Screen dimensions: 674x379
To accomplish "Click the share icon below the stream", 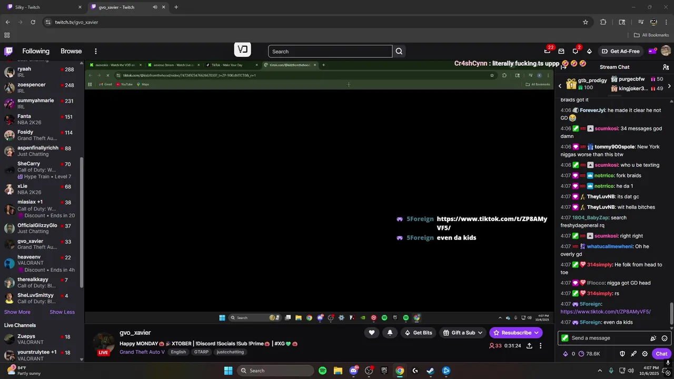I will [x=529, y=346].
